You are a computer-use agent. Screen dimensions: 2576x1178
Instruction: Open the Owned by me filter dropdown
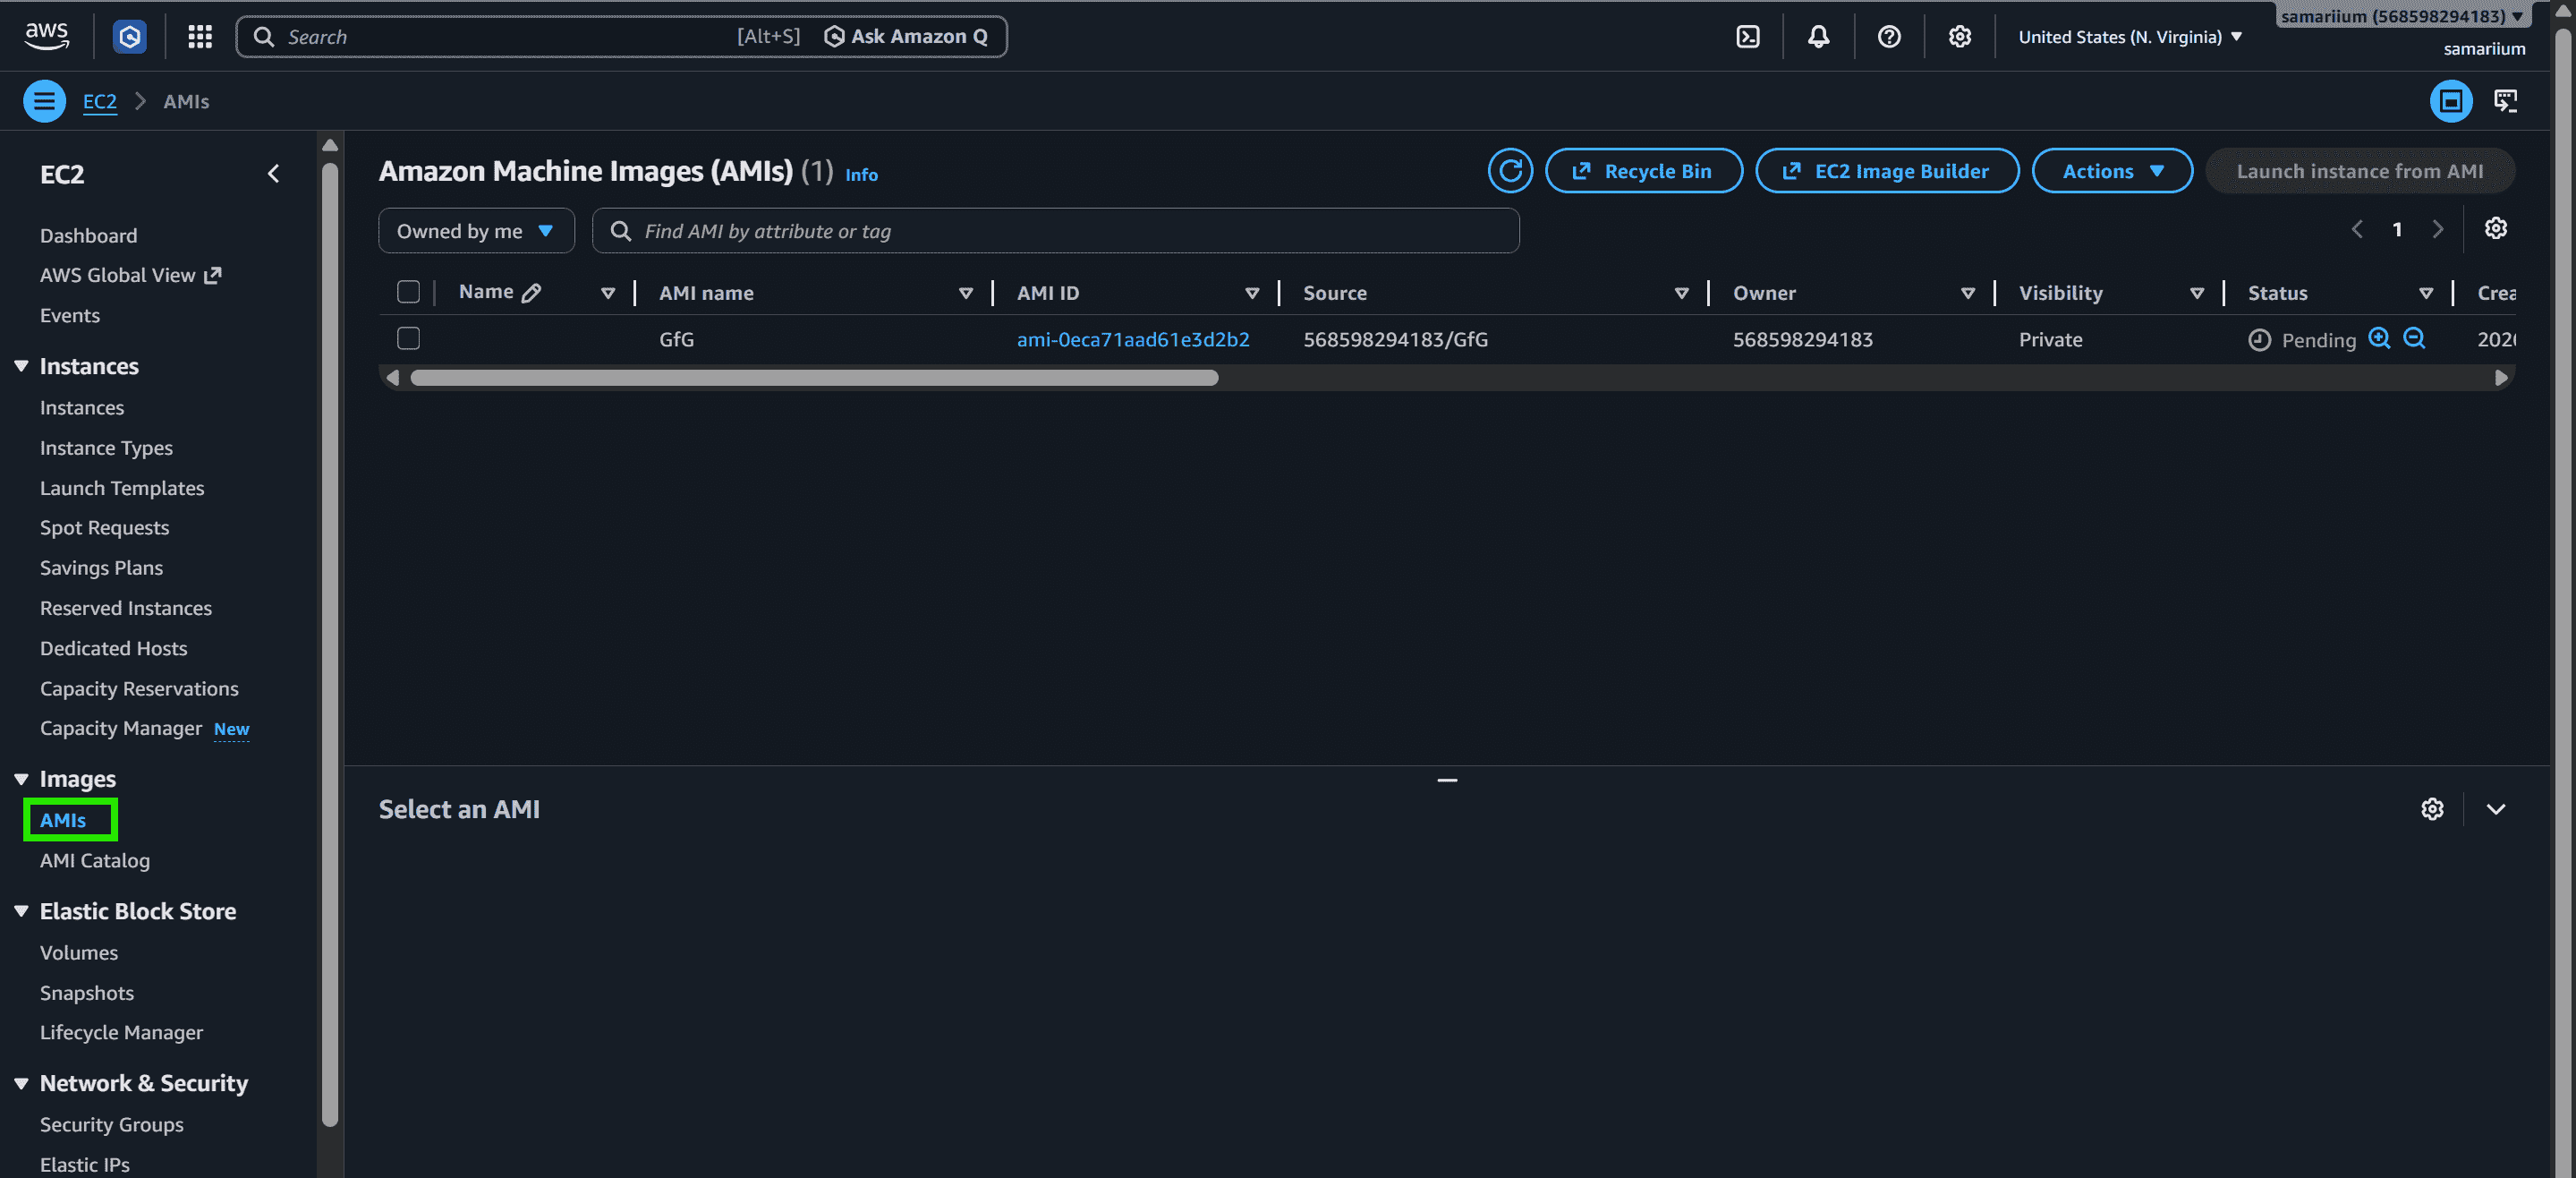[476, 231]
